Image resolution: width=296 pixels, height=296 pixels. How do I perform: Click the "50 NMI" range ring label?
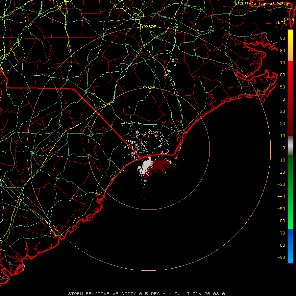coord(149,88)
